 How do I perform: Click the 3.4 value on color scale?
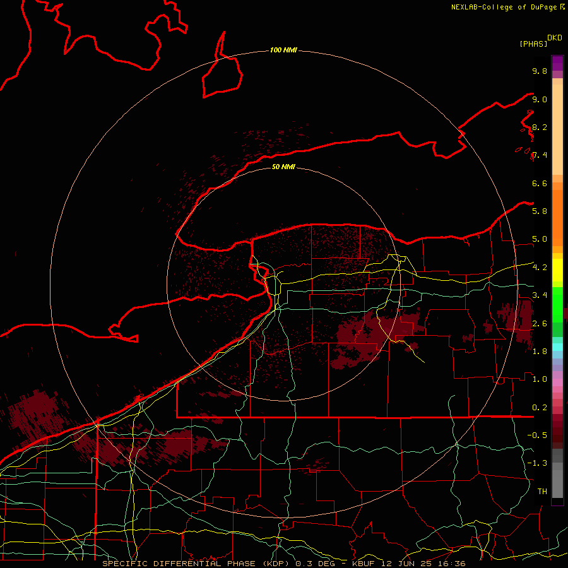[x=540, y=295]
